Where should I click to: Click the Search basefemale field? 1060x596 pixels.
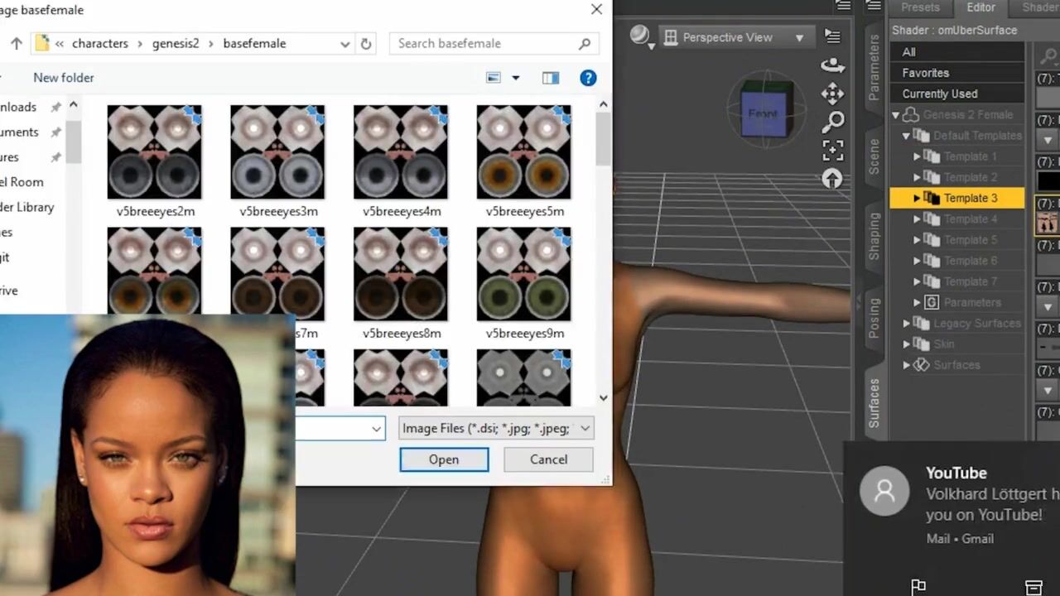tap(485, 44)
